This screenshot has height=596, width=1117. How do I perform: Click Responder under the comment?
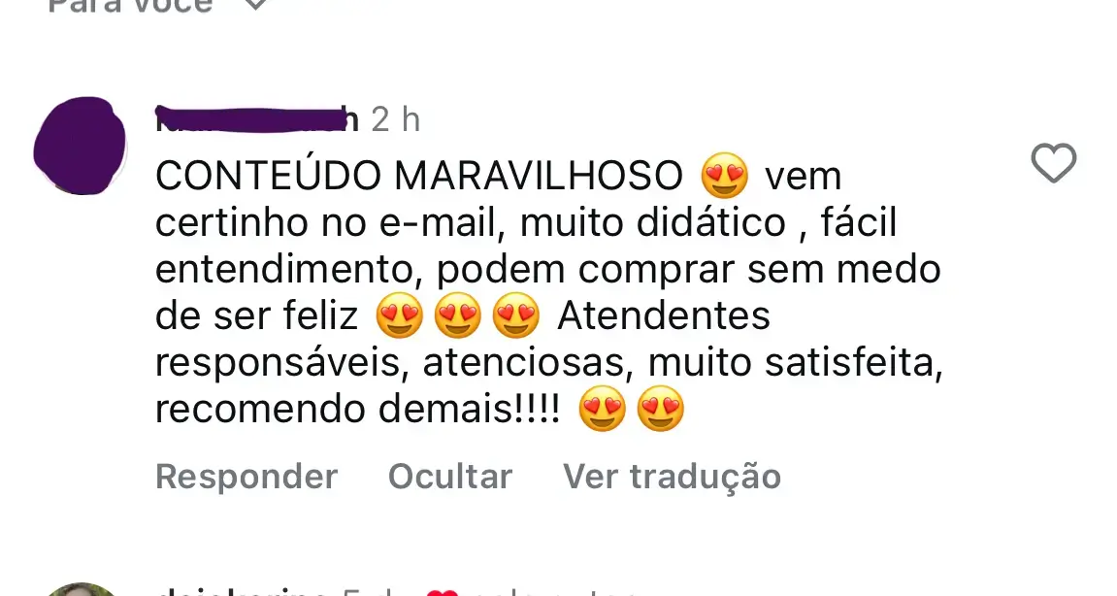click(x=246, y=477)
